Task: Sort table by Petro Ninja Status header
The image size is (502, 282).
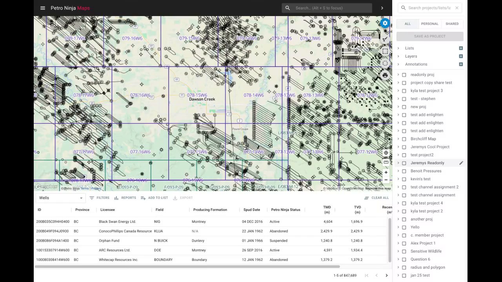Action: [286, 210]
